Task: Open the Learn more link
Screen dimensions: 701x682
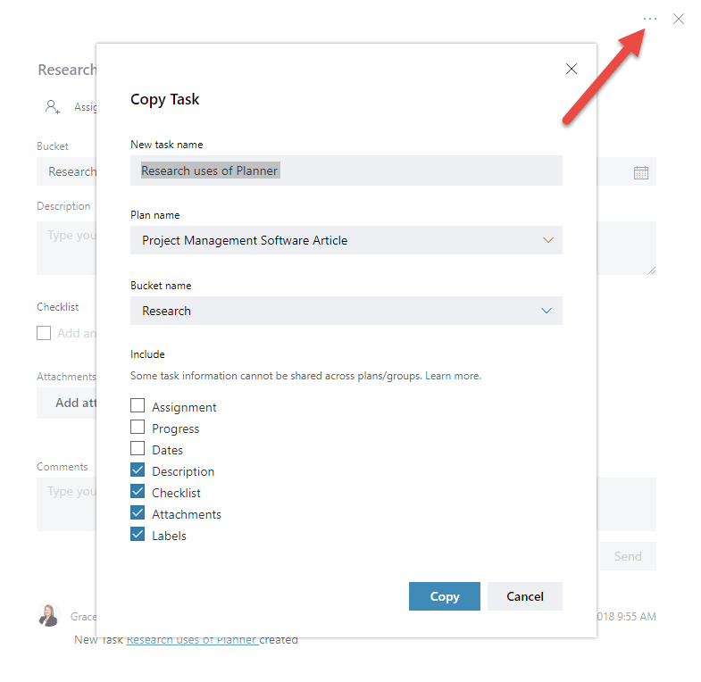Action: tap(453, 376)
